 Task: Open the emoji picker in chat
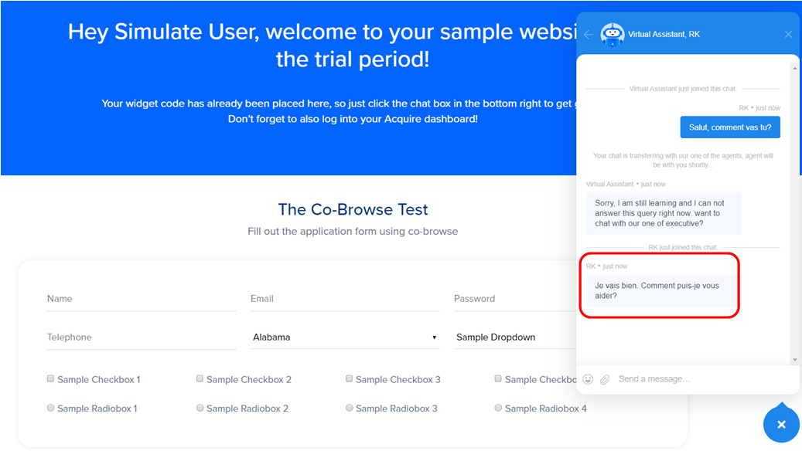tap(588, 379)
